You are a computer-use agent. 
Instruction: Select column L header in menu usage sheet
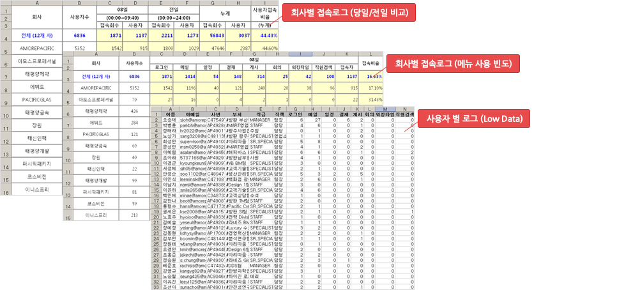(371, 54)
